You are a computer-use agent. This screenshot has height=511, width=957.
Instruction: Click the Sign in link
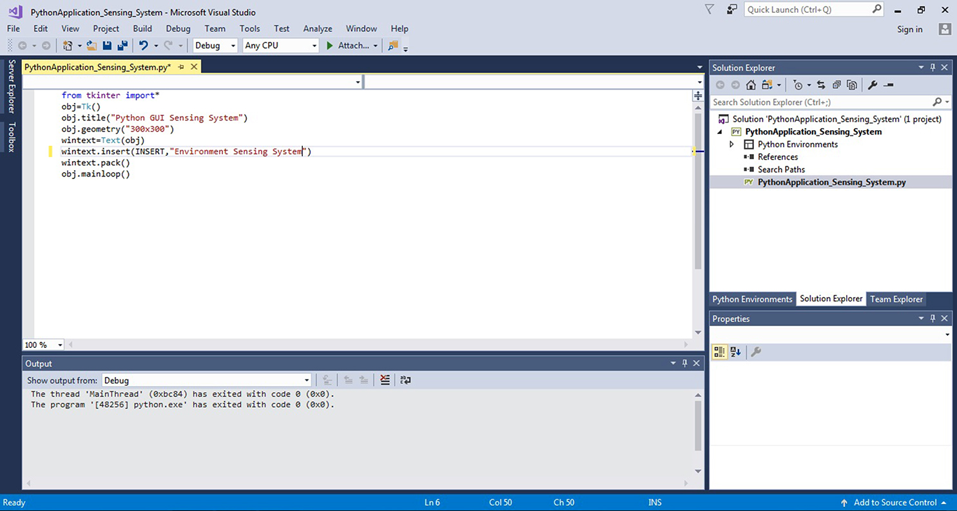(909, 29)
